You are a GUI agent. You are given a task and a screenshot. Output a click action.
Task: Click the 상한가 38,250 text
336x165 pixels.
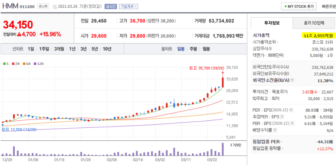pos(161,21)
